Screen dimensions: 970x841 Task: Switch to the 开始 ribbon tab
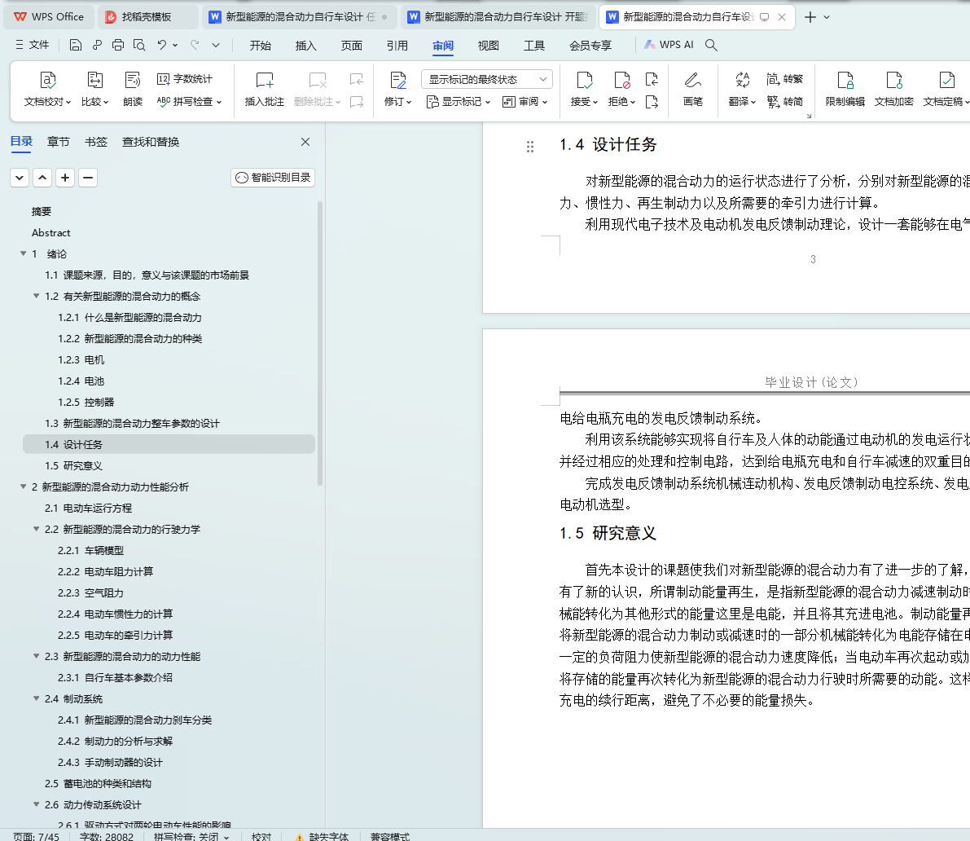click(x=261, y=45)
